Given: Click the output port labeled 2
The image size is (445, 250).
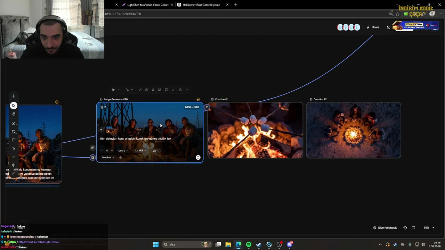Looking at the screenshot, I should 207,107.
